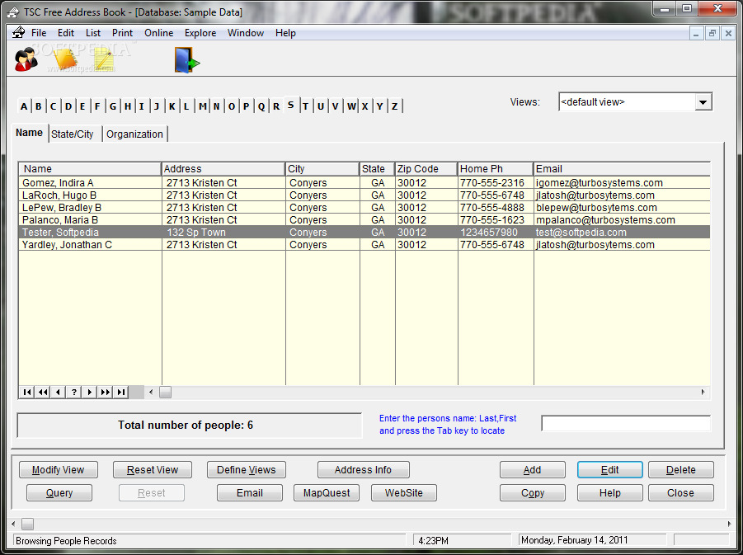Click the window bottom scrollbar thumb
Viewport: 743px width, 555px height.
pyautogui.click(x=27, y=524)
